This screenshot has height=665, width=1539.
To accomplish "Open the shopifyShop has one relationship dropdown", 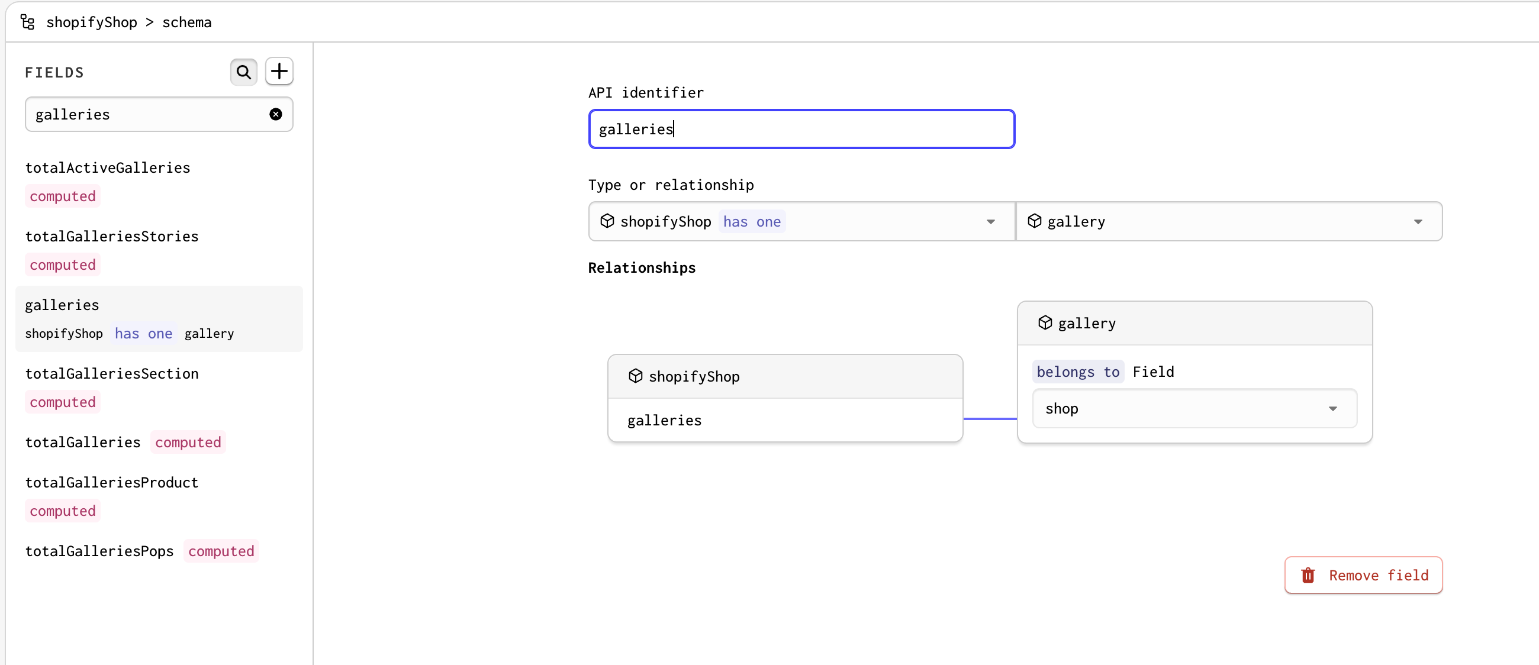I will coord(801,221).
